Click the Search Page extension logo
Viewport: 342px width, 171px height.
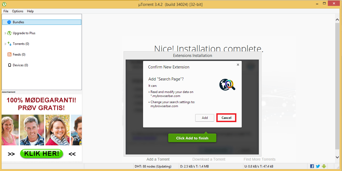point(227,84)
